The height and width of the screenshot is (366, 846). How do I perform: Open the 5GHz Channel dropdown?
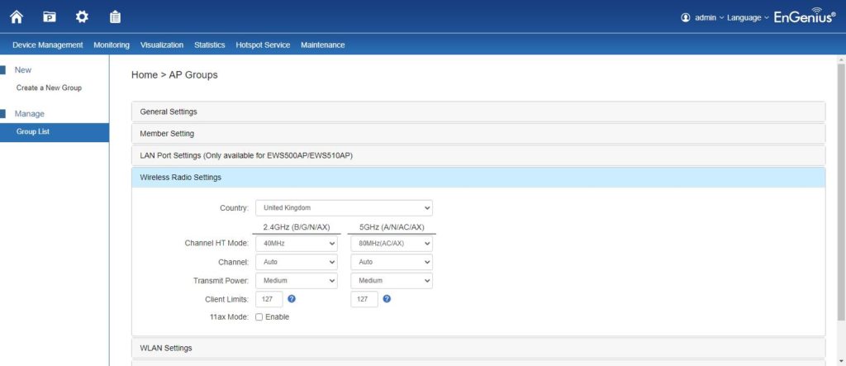click(x=392, y=262)
